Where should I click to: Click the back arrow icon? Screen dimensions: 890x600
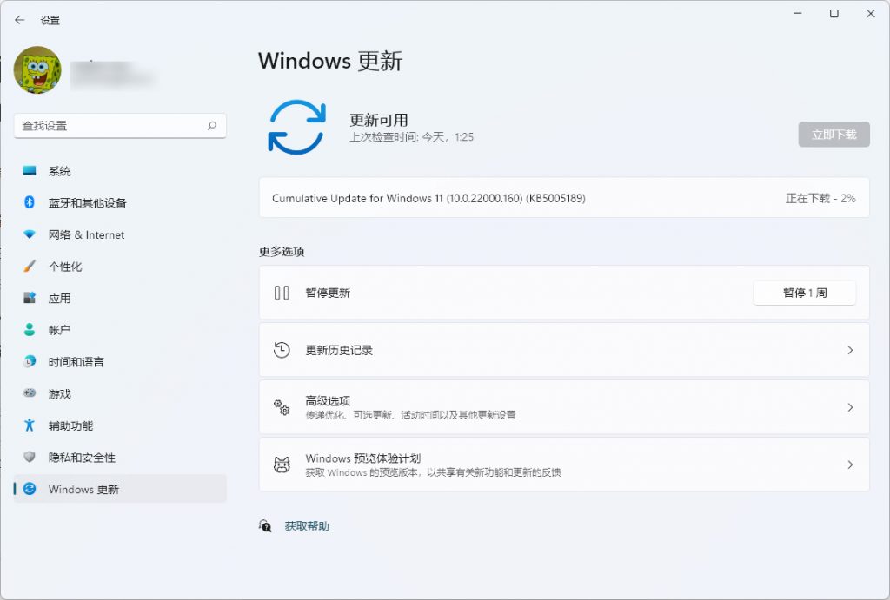point(19,19)
